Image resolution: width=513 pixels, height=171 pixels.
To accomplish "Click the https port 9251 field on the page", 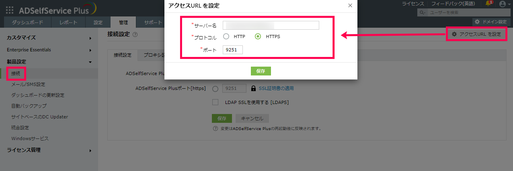I will [235, 89].
